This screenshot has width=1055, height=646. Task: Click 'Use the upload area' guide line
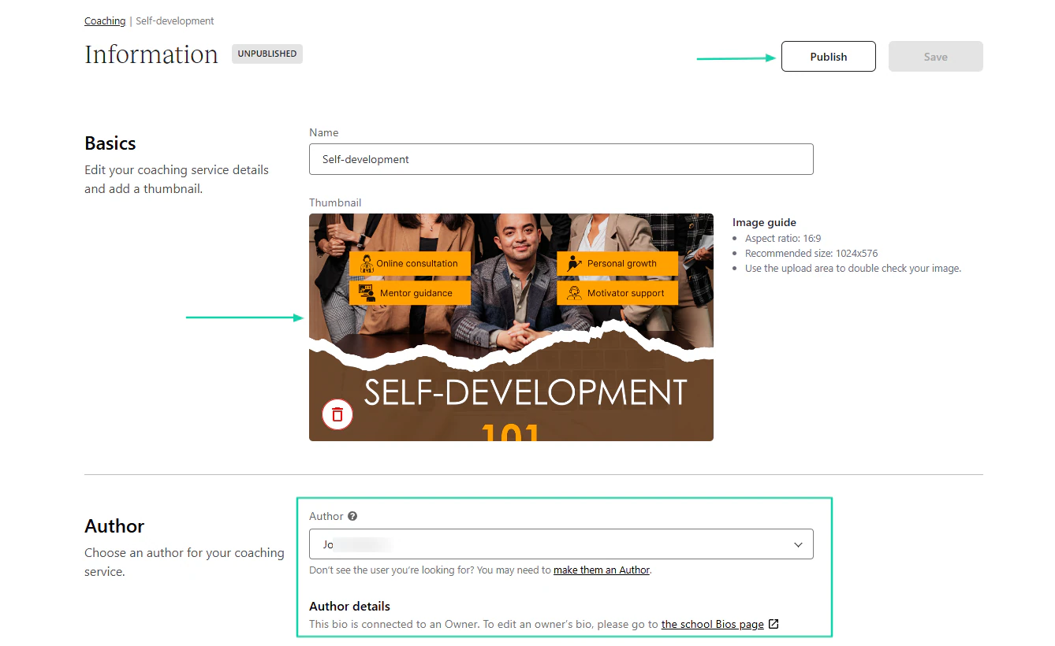(x=853, y=269)
